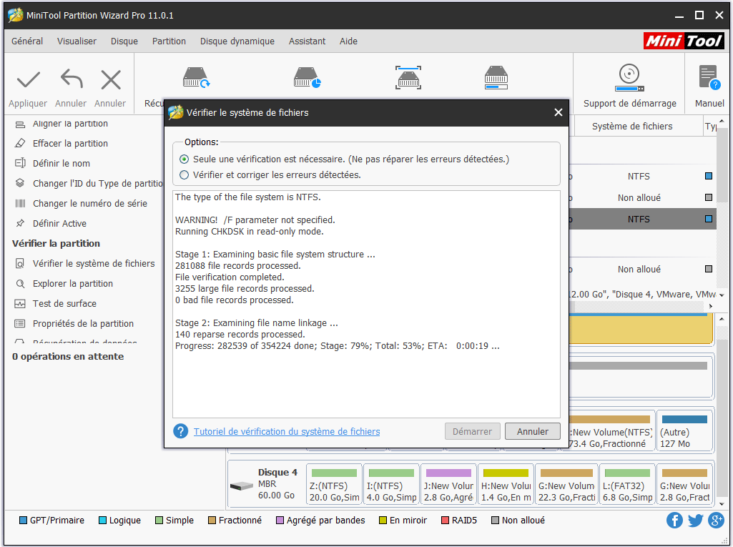Click Vérifier le système de fichiers sidebar icon
Viewport: 733px width, 547px height.
coord(20,263)
